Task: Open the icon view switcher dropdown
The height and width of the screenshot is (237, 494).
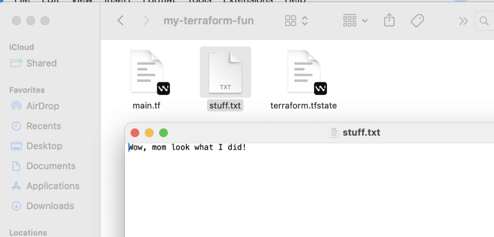Action: 296,21
